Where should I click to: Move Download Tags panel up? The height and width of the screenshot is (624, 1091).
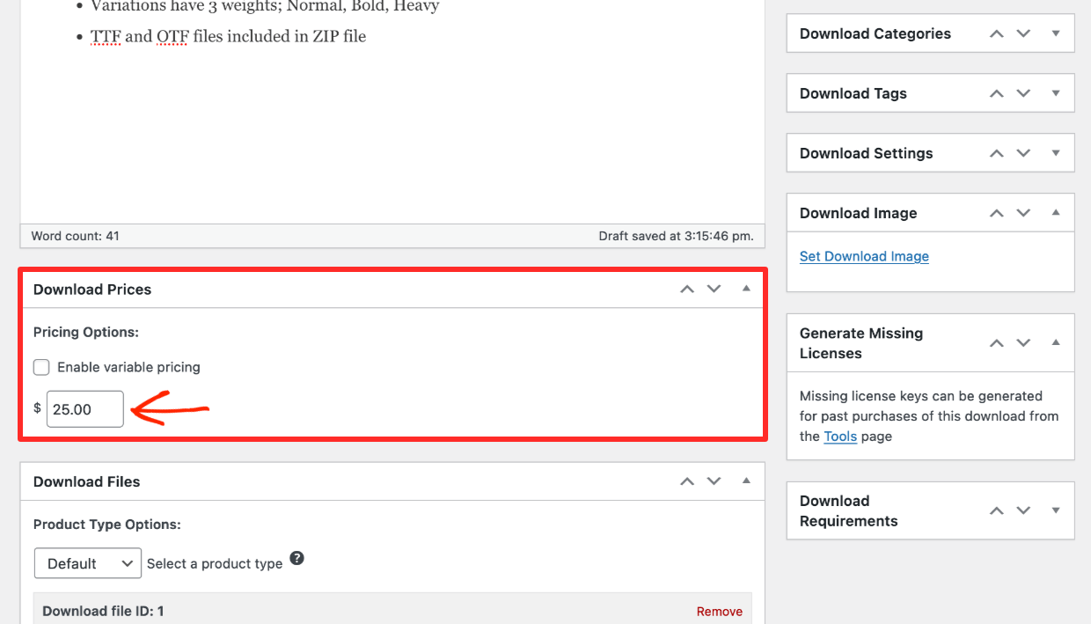996,93
